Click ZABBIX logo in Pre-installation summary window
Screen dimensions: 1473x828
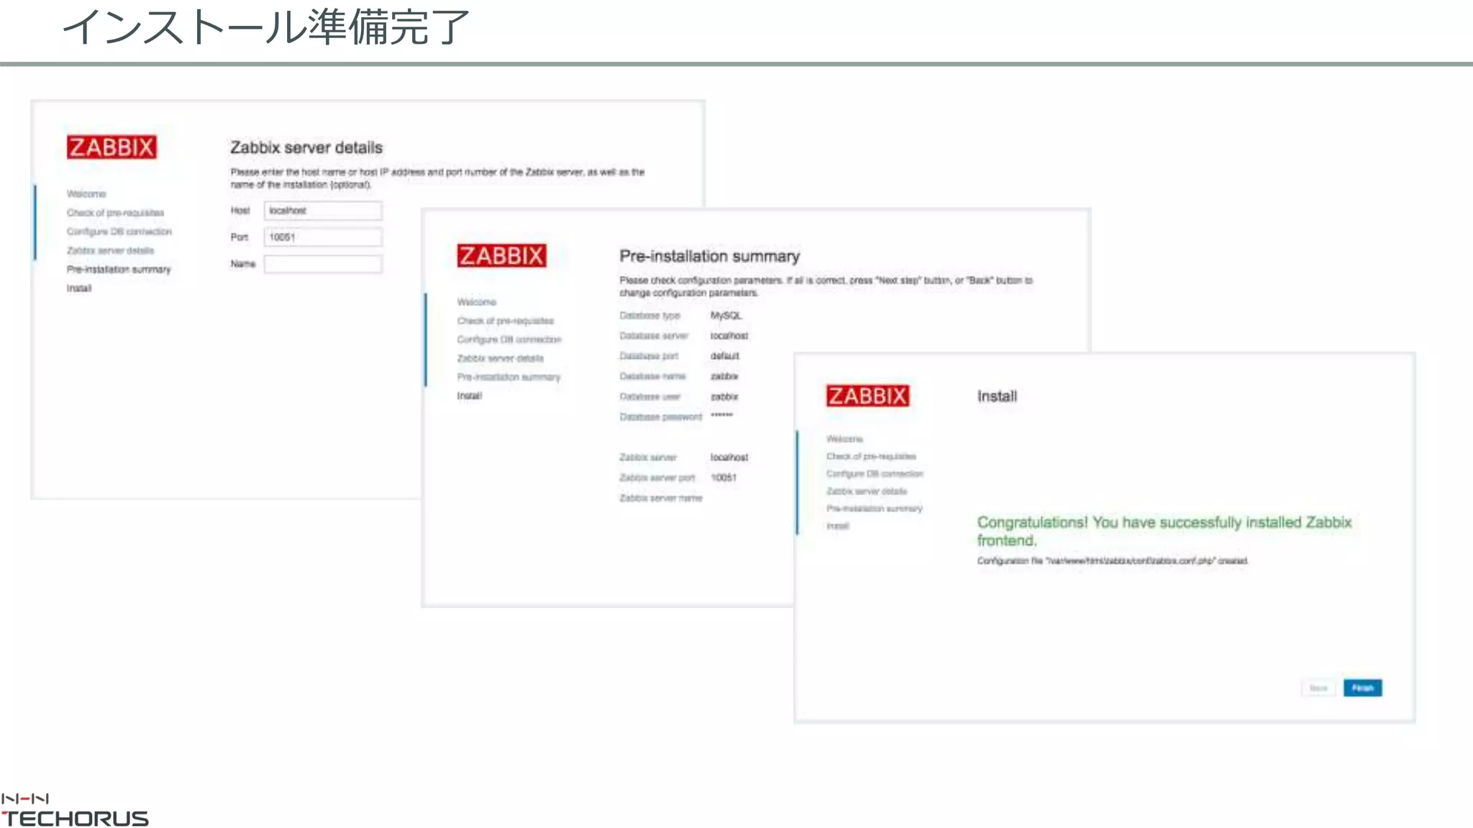501,256
